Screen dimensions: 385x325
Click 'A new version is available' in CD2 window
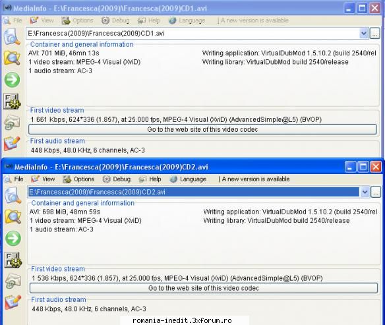pyautogui.click(x=256, y=179)
